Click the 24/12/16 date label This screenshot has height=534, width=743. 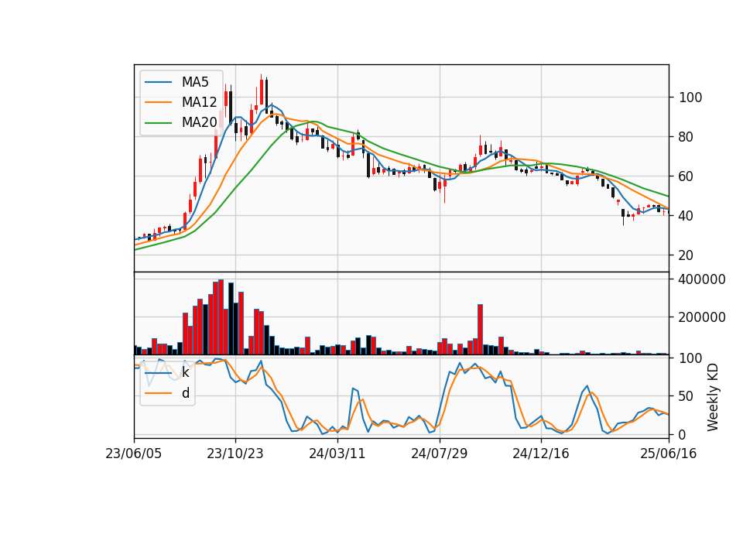pyautogui.click(x=541, y=454)
